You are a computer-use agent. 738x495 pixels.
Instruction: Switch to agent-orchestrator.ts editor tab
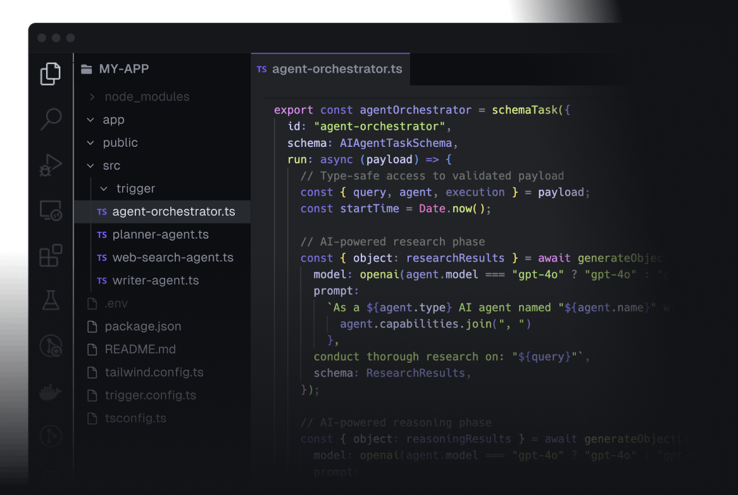330,69
